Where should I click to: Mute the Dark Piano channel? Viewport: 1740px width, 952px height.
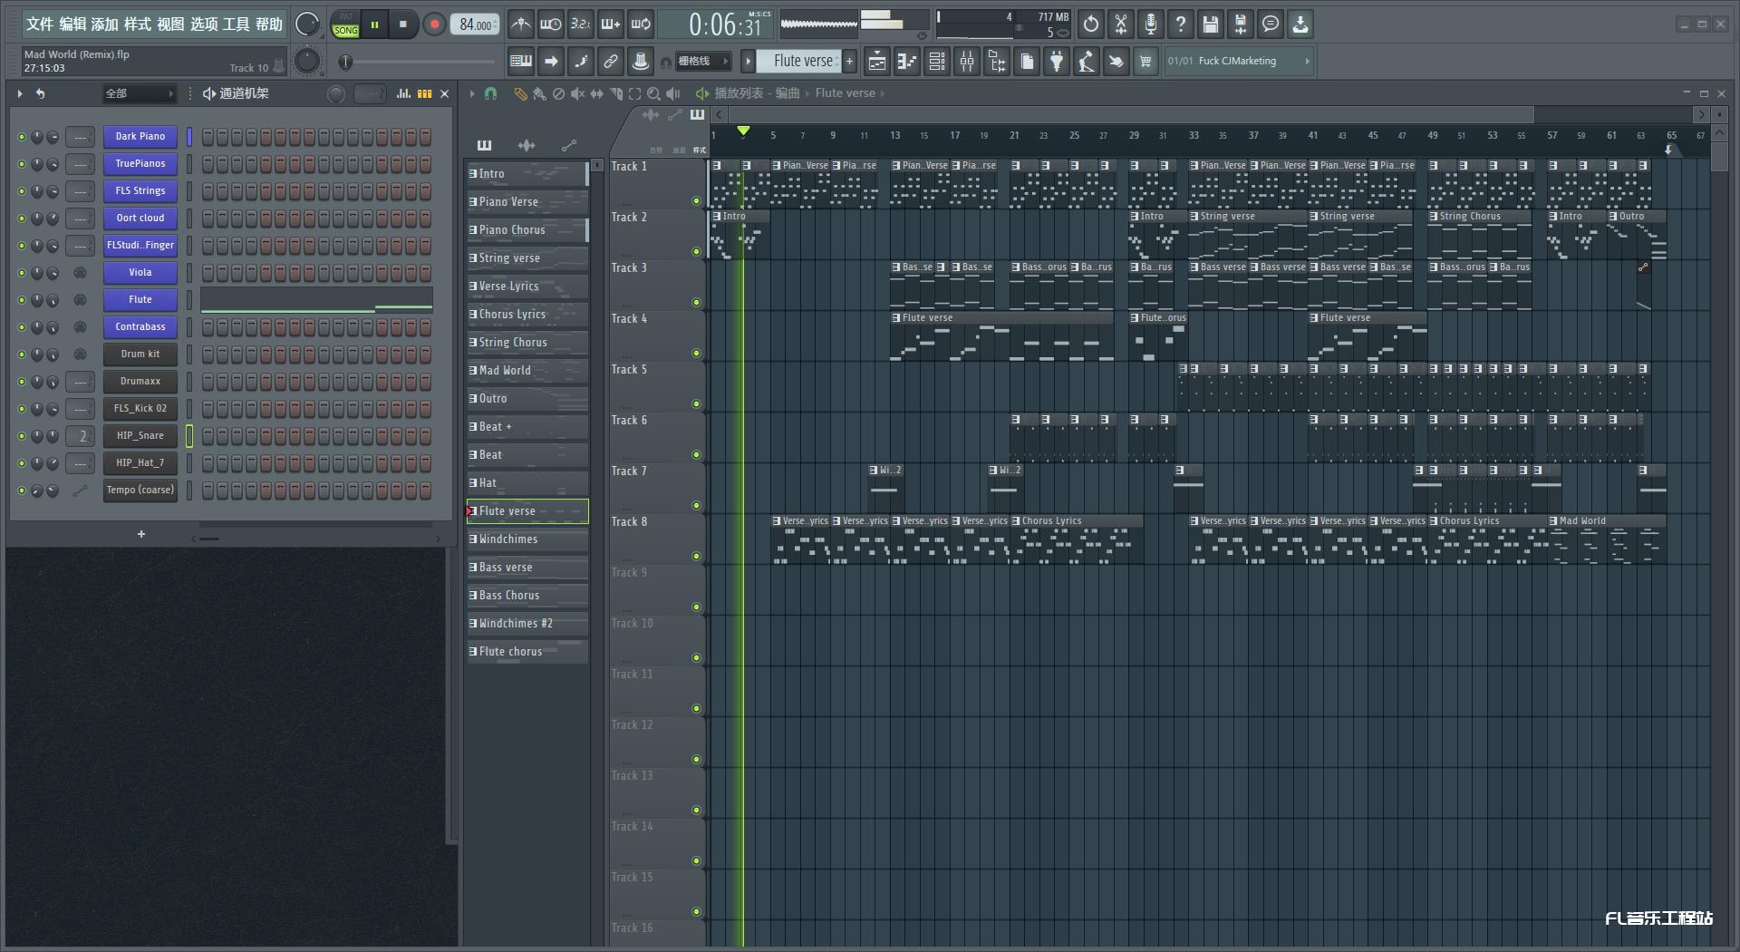coord(22,137)
